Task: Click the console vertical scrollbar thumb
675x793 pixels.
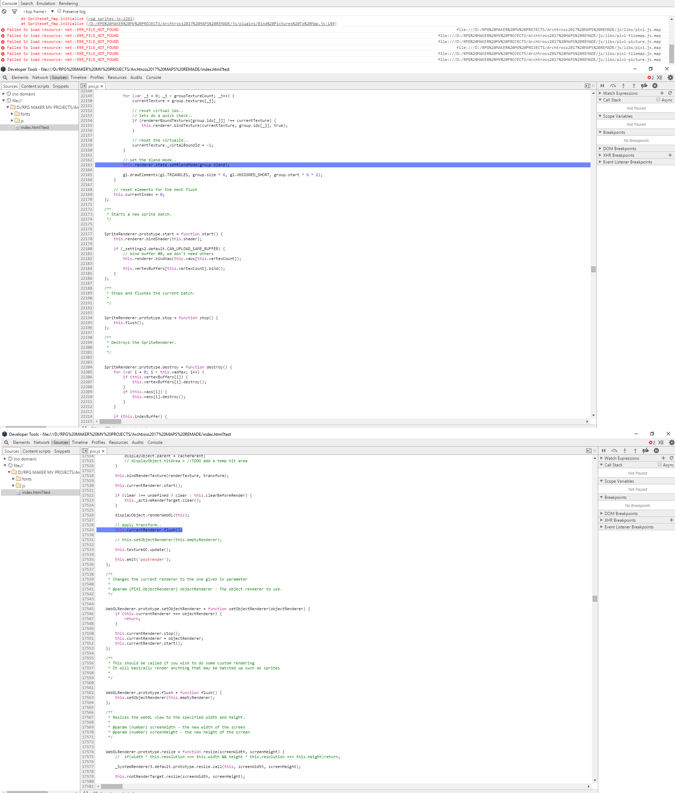Action: pyautogui.click(x=671, y=54)
